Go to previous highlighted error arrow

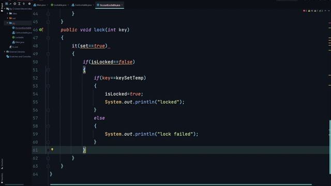pos(325,10)
